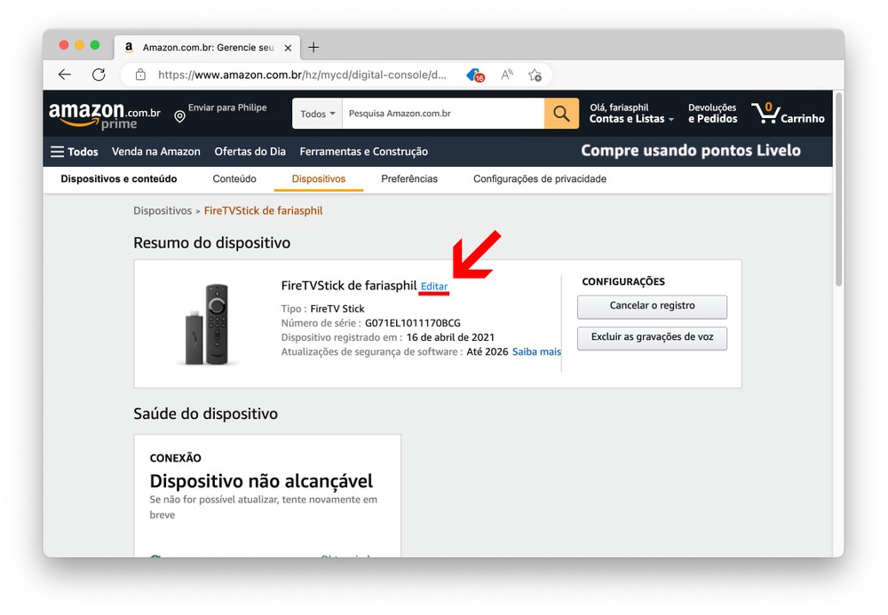Open the hamburger Todos menu
The image size is (888, 615).
tap(75, 152)
